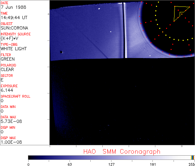Select the time value 14:49:44 UT

point(14,18)
